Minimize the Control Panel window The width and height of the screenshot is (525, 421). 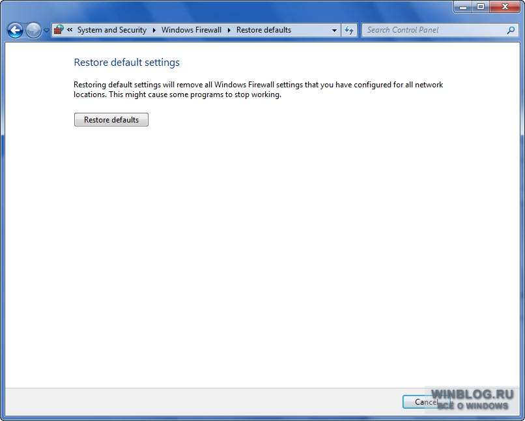[x=463, y=7]
